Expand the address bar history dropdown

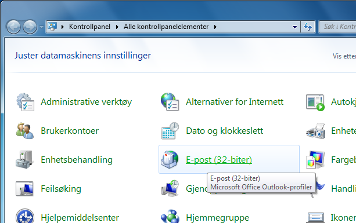point(294,27)
